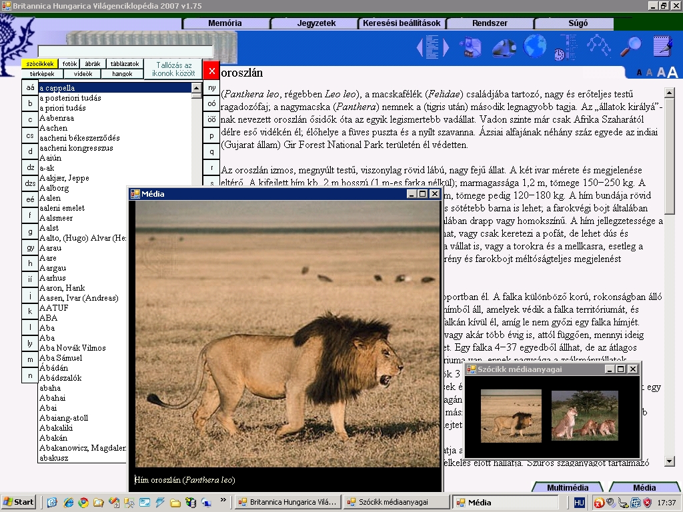Maximize the Média window

click(422, 194)
